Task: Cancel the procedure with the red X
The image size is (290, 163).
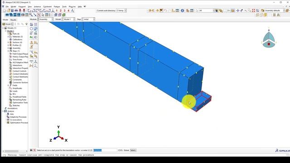Action: 34,150
